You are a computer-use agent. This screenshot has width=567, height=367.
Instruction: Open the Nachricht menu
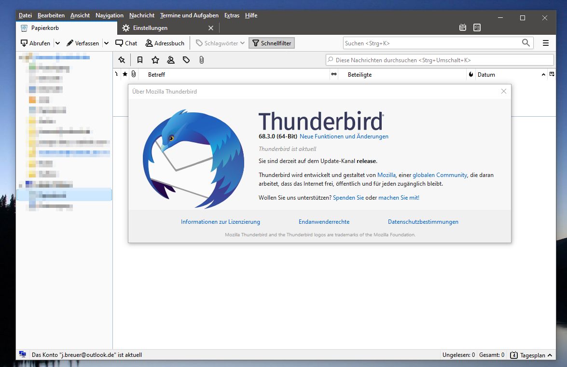[x=142, y=15]
